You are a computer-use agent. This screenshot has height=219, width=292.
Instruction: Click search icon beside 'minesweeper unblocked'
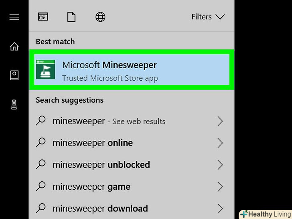point(41,164)
